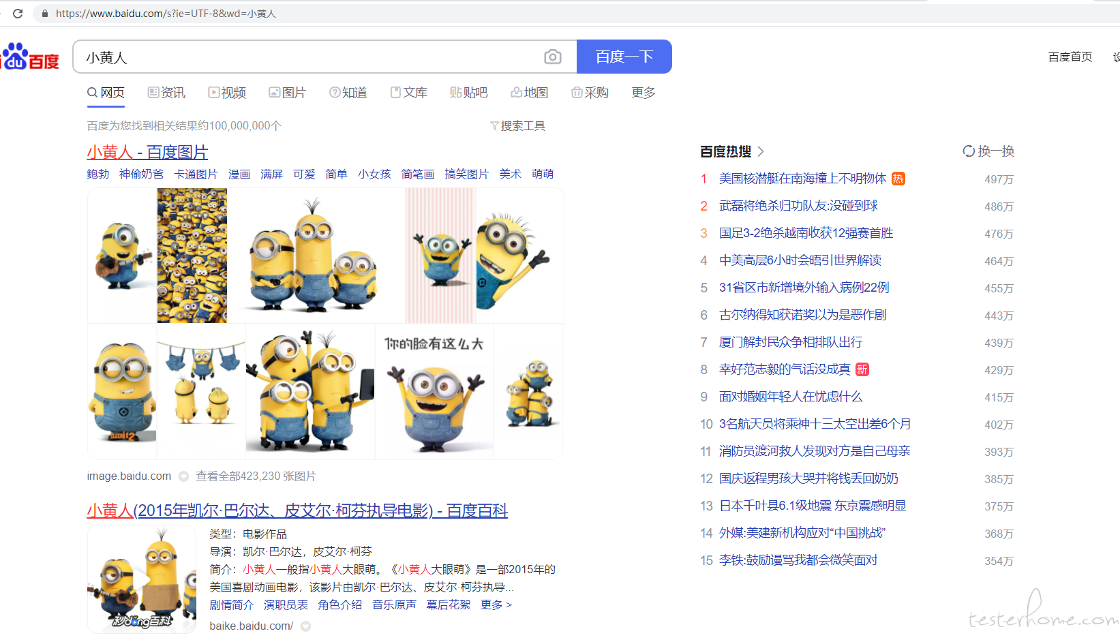Open the 百度首页 link

tap(1070, 57)
